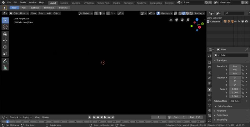Image resolution: width=250 pixels, height=127 pixels.
Task: Switch to Rendered shading mode
Action: 191,13
